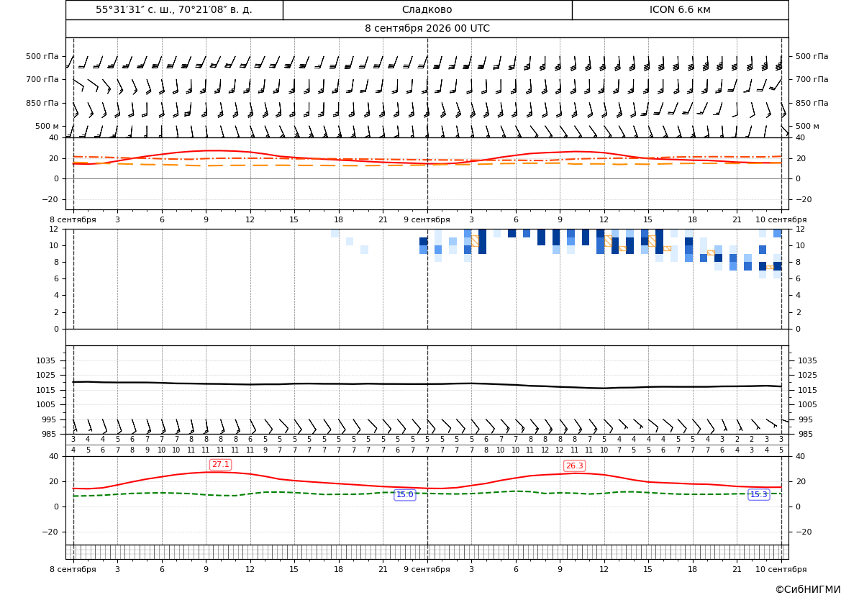The width and height of the screenshot is (841, 595).
Task: Click the red 27.1 maximum temperature label
Action: (x=220, y=465)
